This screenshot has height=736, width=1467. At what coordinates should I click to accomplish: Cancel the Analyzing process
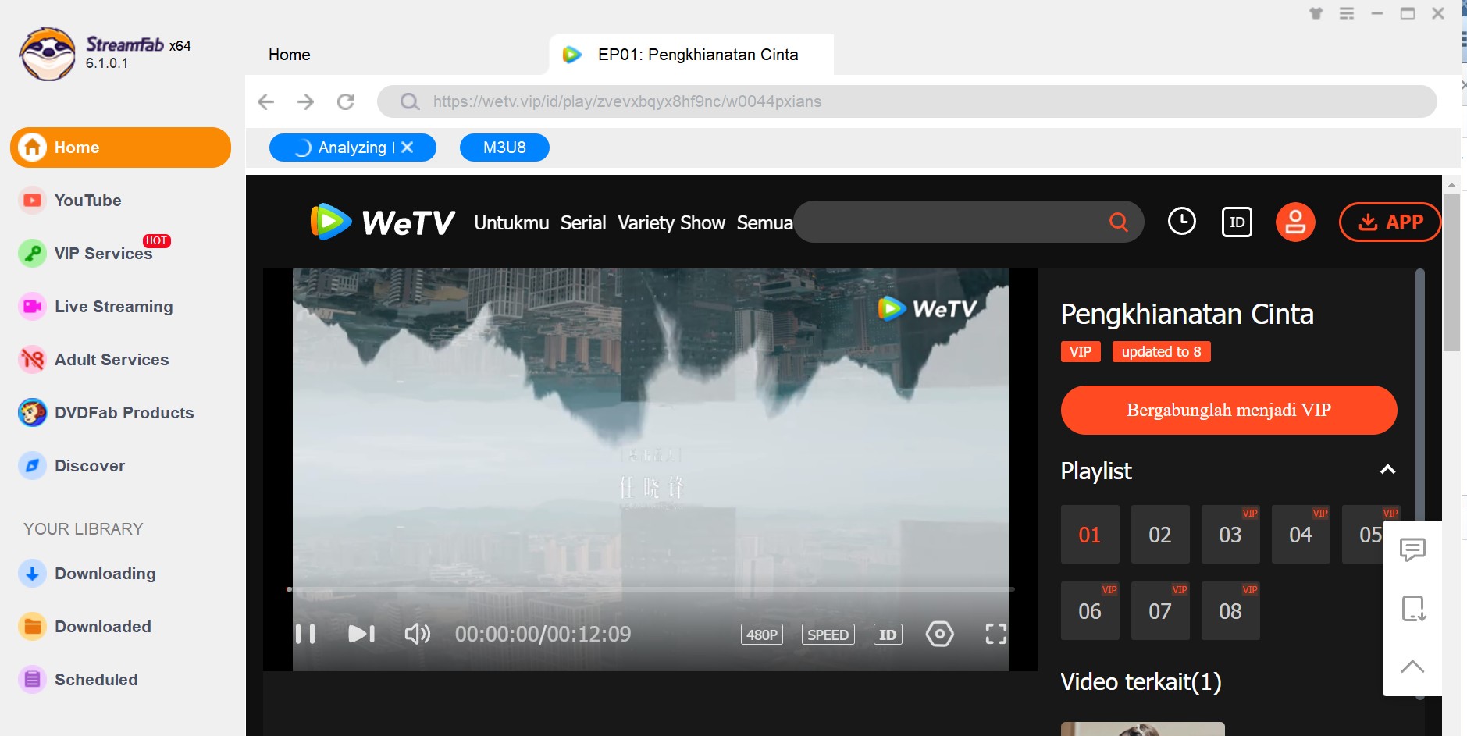407,148
